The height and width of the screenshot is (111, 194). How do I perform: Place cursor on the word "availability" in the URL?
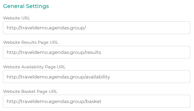coord(98,77)
